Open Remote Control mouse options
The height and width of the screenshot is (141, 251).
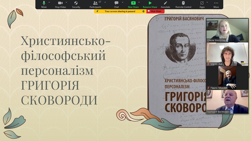[x=183, y=4]
